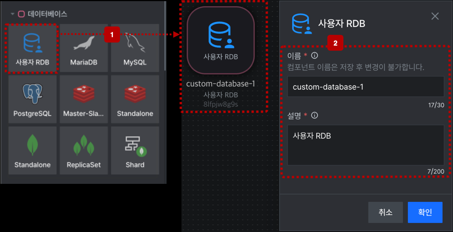
Task: Focus the 설명 description text area
Action: [x=366, y=145]
